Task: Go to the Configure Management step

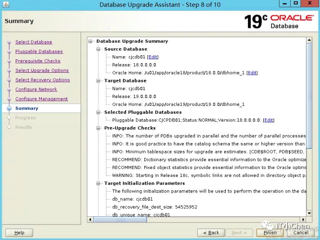Action: click(41, 99)
